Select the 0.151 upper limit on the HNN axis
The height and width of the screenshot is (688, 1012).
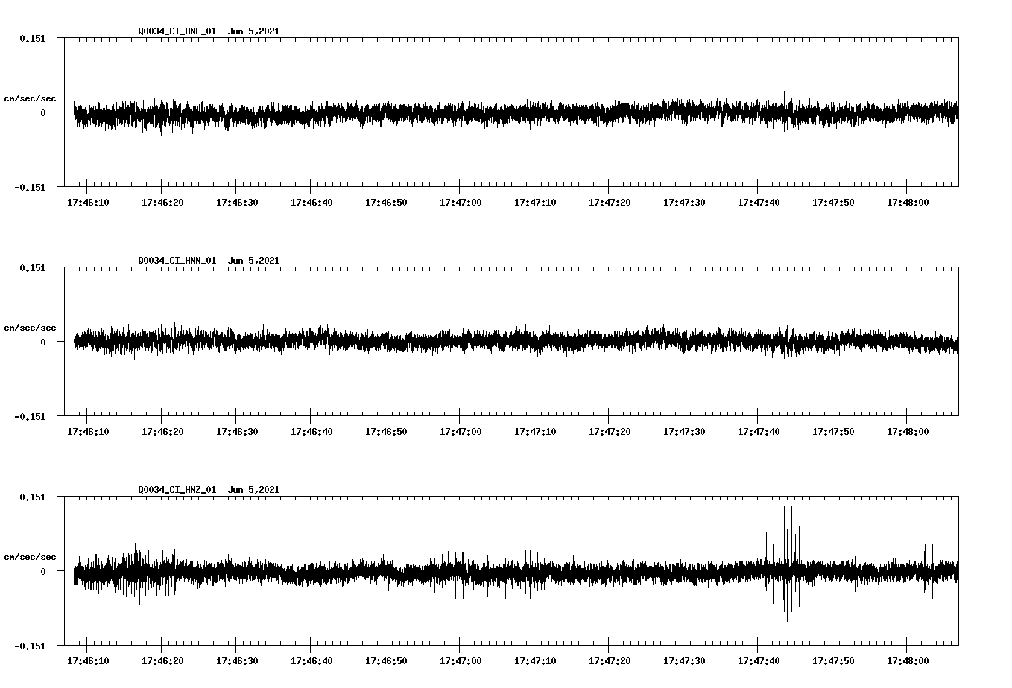pos(32,267)
